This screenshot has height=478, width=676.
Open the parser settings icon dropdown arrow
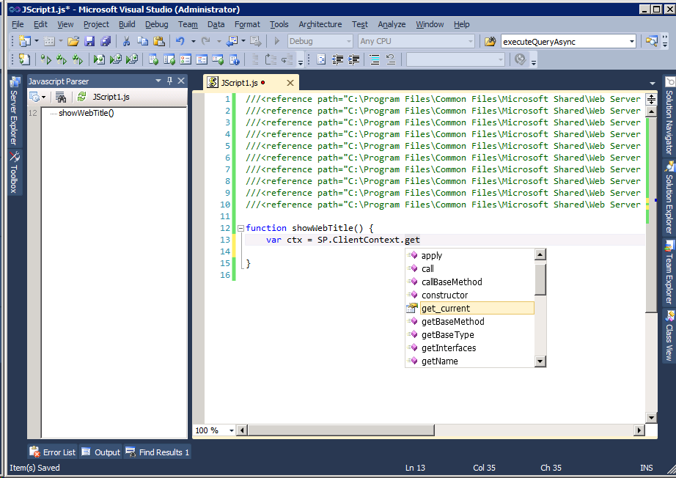43,98
